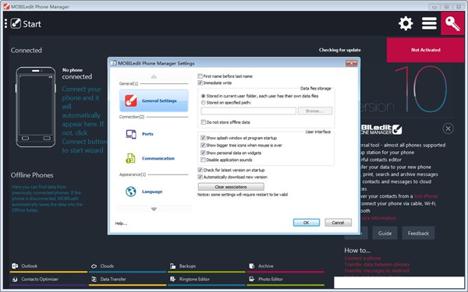
Task: Click the General(1) category header
Action: tap(129, 84)
